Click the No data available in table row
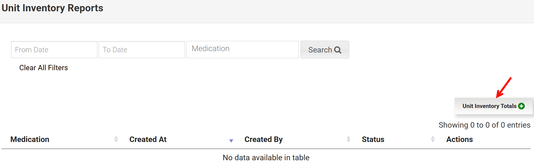534x163 pixels. 266,157
